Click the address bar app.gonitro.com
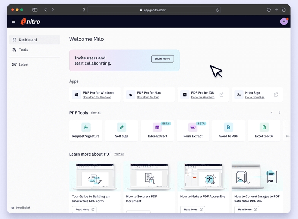298x219 pixels. [154, 10]
